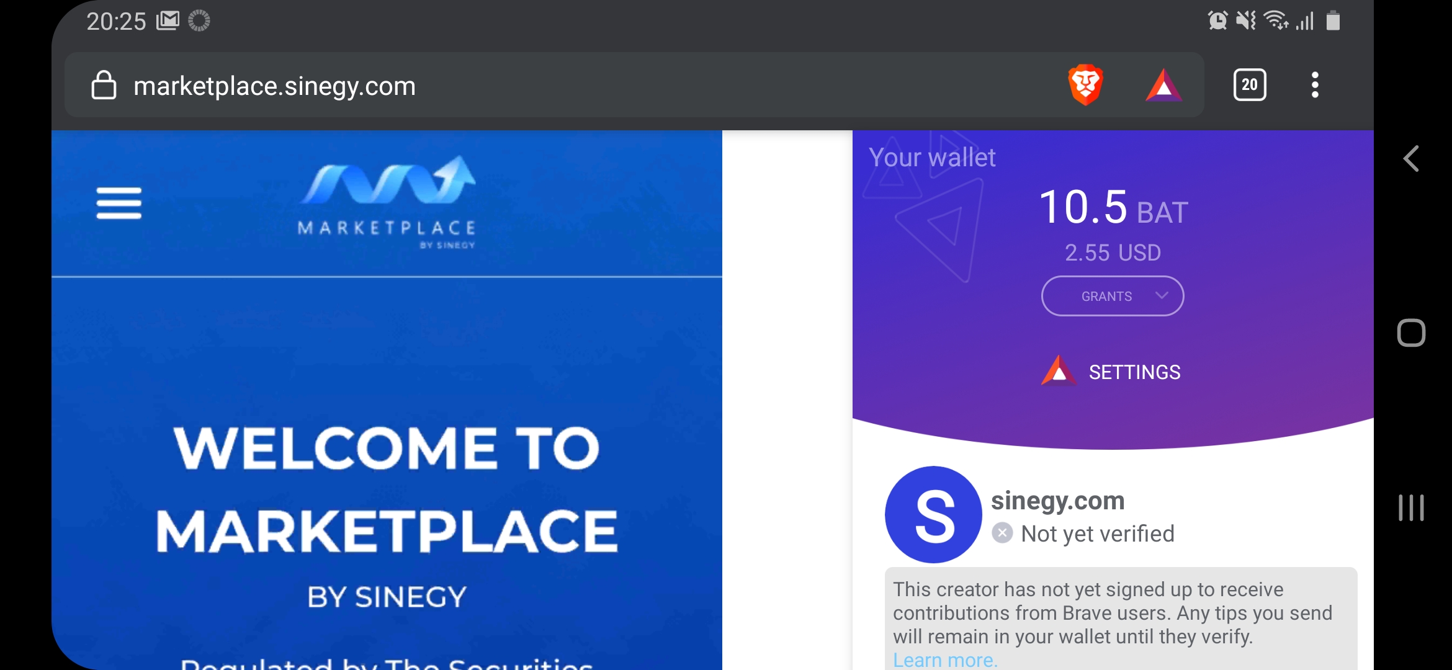Open rewards SETTINGS
Screen dimensions: 1452x670
1111,372
